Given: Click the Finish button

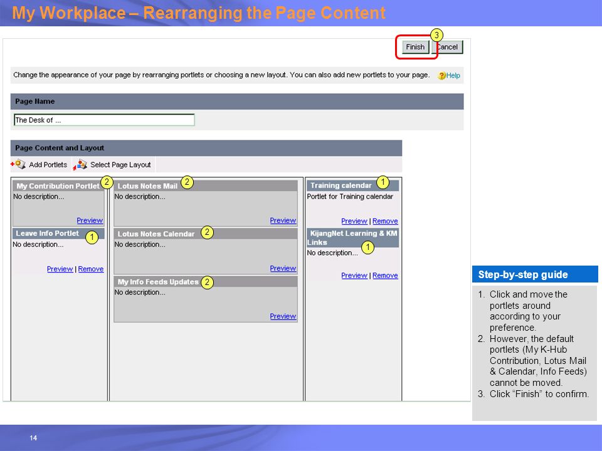Looking at the screenshot, I should 415,47.
